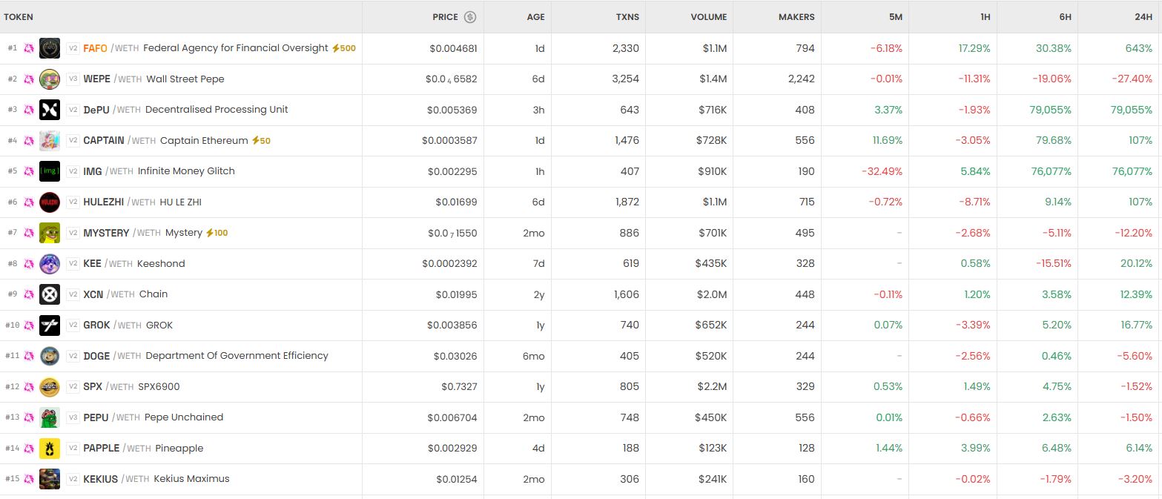Sort the table by VOLUME column

(x=710, y=17)
